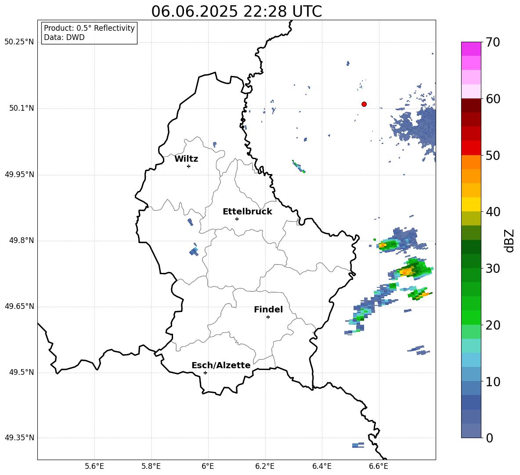Click the 10 tick on colorbar
520x475 pixels.
[493, 381]
